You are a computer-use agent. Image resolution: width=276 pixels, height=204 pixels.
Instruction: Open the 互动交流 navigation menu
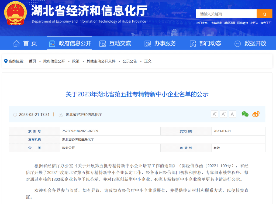pyautogui.click(x=115, y=43)
